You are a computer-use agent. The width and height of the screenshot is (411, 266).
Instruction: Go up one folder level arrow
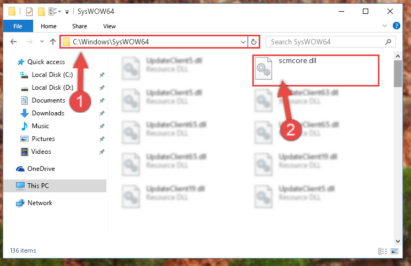coord(53,42)
